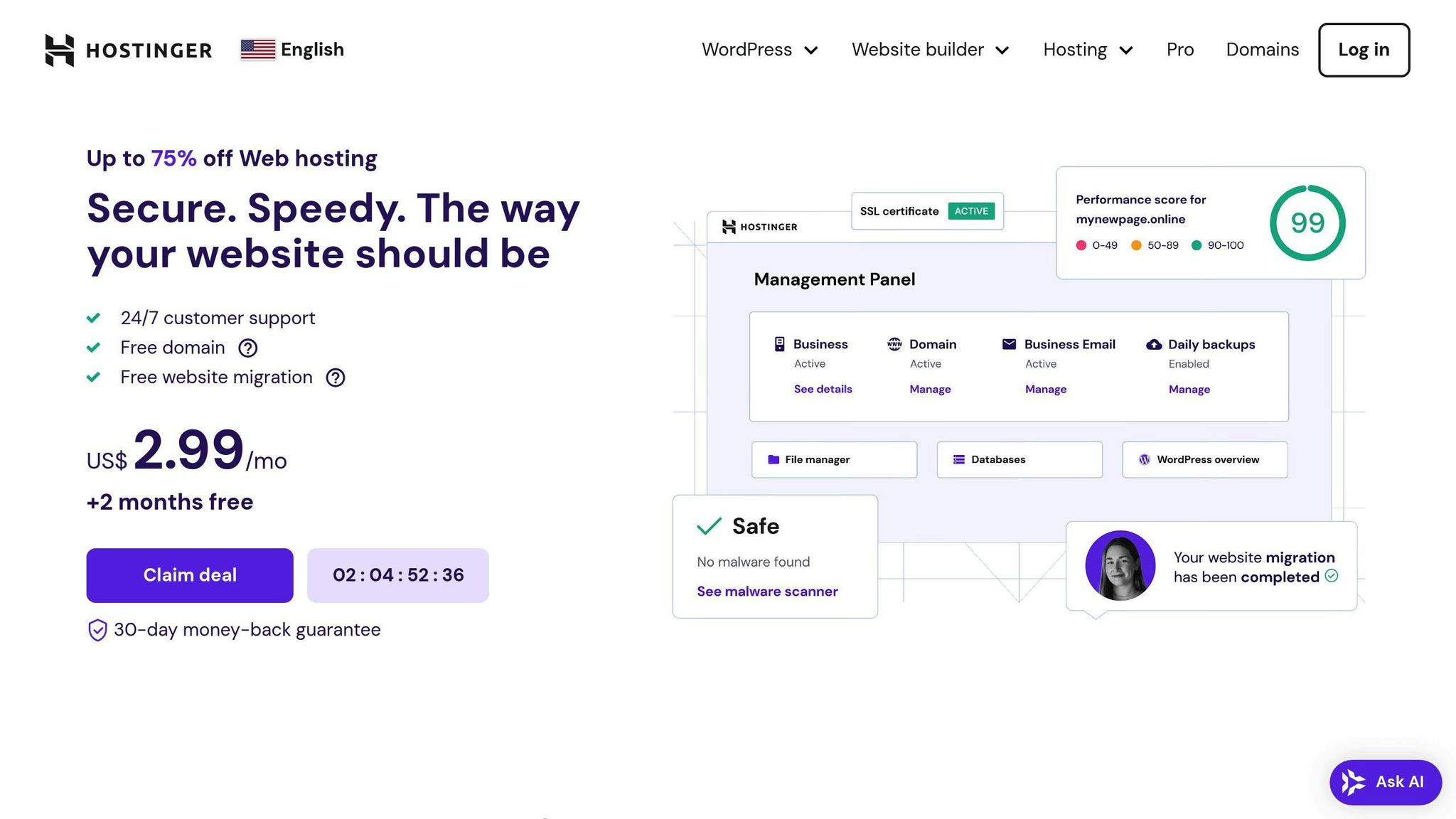Image resolution: width=1456 pixels, height=819 pixels.
Task: Open the Domains menu item
Action: pyautogui.click(x=1262, y=50)
